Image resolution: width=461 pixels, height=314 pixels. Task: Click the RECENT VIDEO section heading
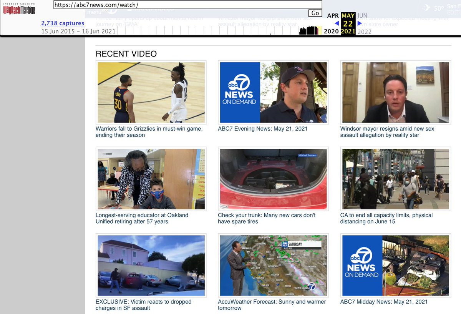coord(126,54)
